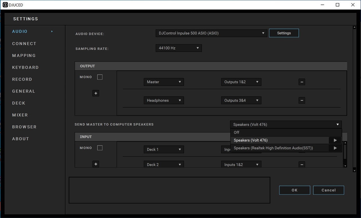Click the audio device Settings button
The width and height of the screenshot is (361, 218).
284,33
